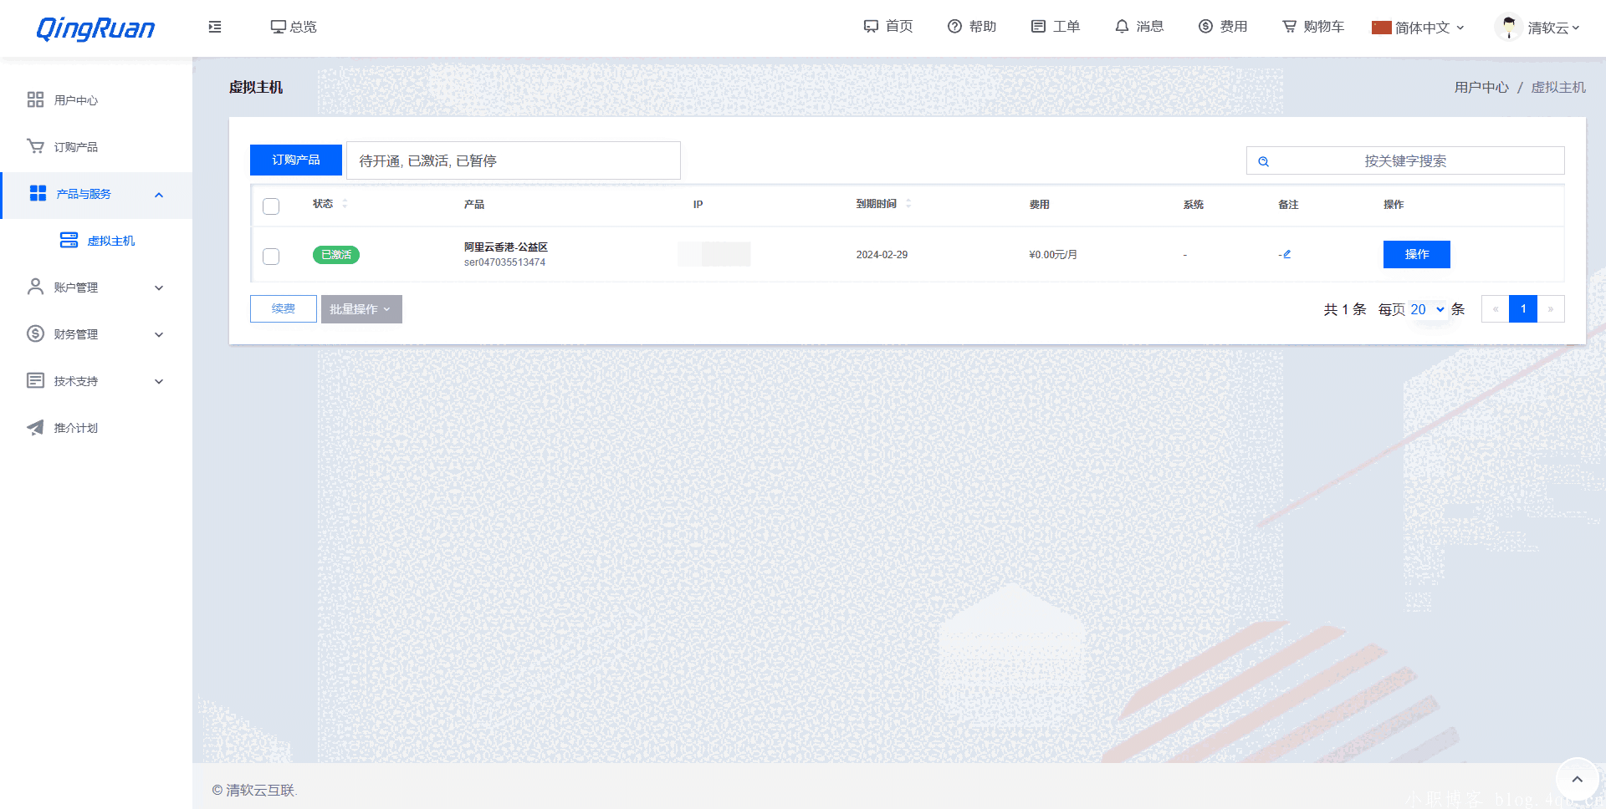Collapse 产品与服务 sidebar section
This screenshot has width=1606, height=809.
point(96,194)
